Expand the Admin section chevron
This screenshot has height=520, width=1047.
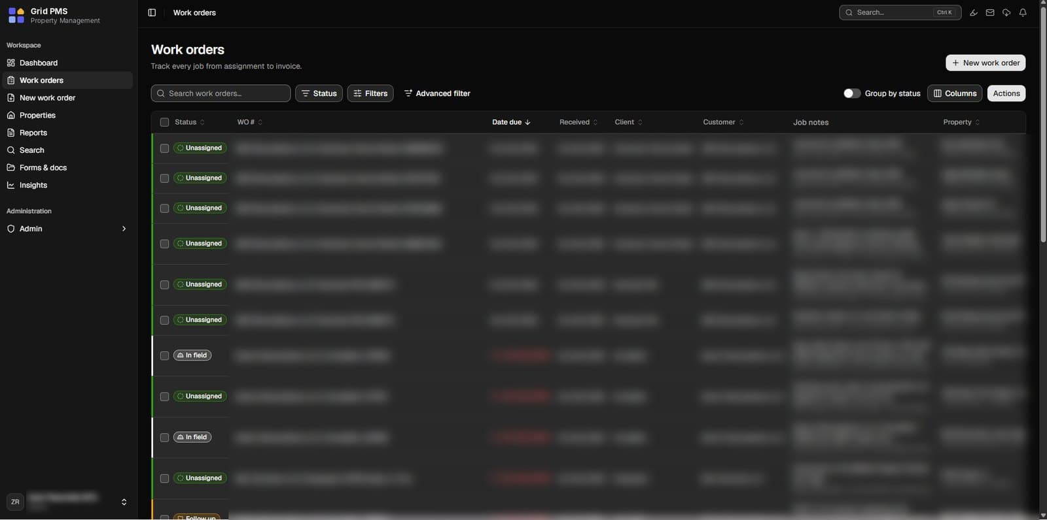pos(124,229)
